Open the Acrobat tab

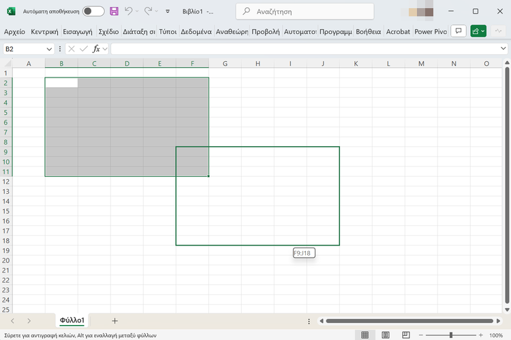tap(398, 31)
